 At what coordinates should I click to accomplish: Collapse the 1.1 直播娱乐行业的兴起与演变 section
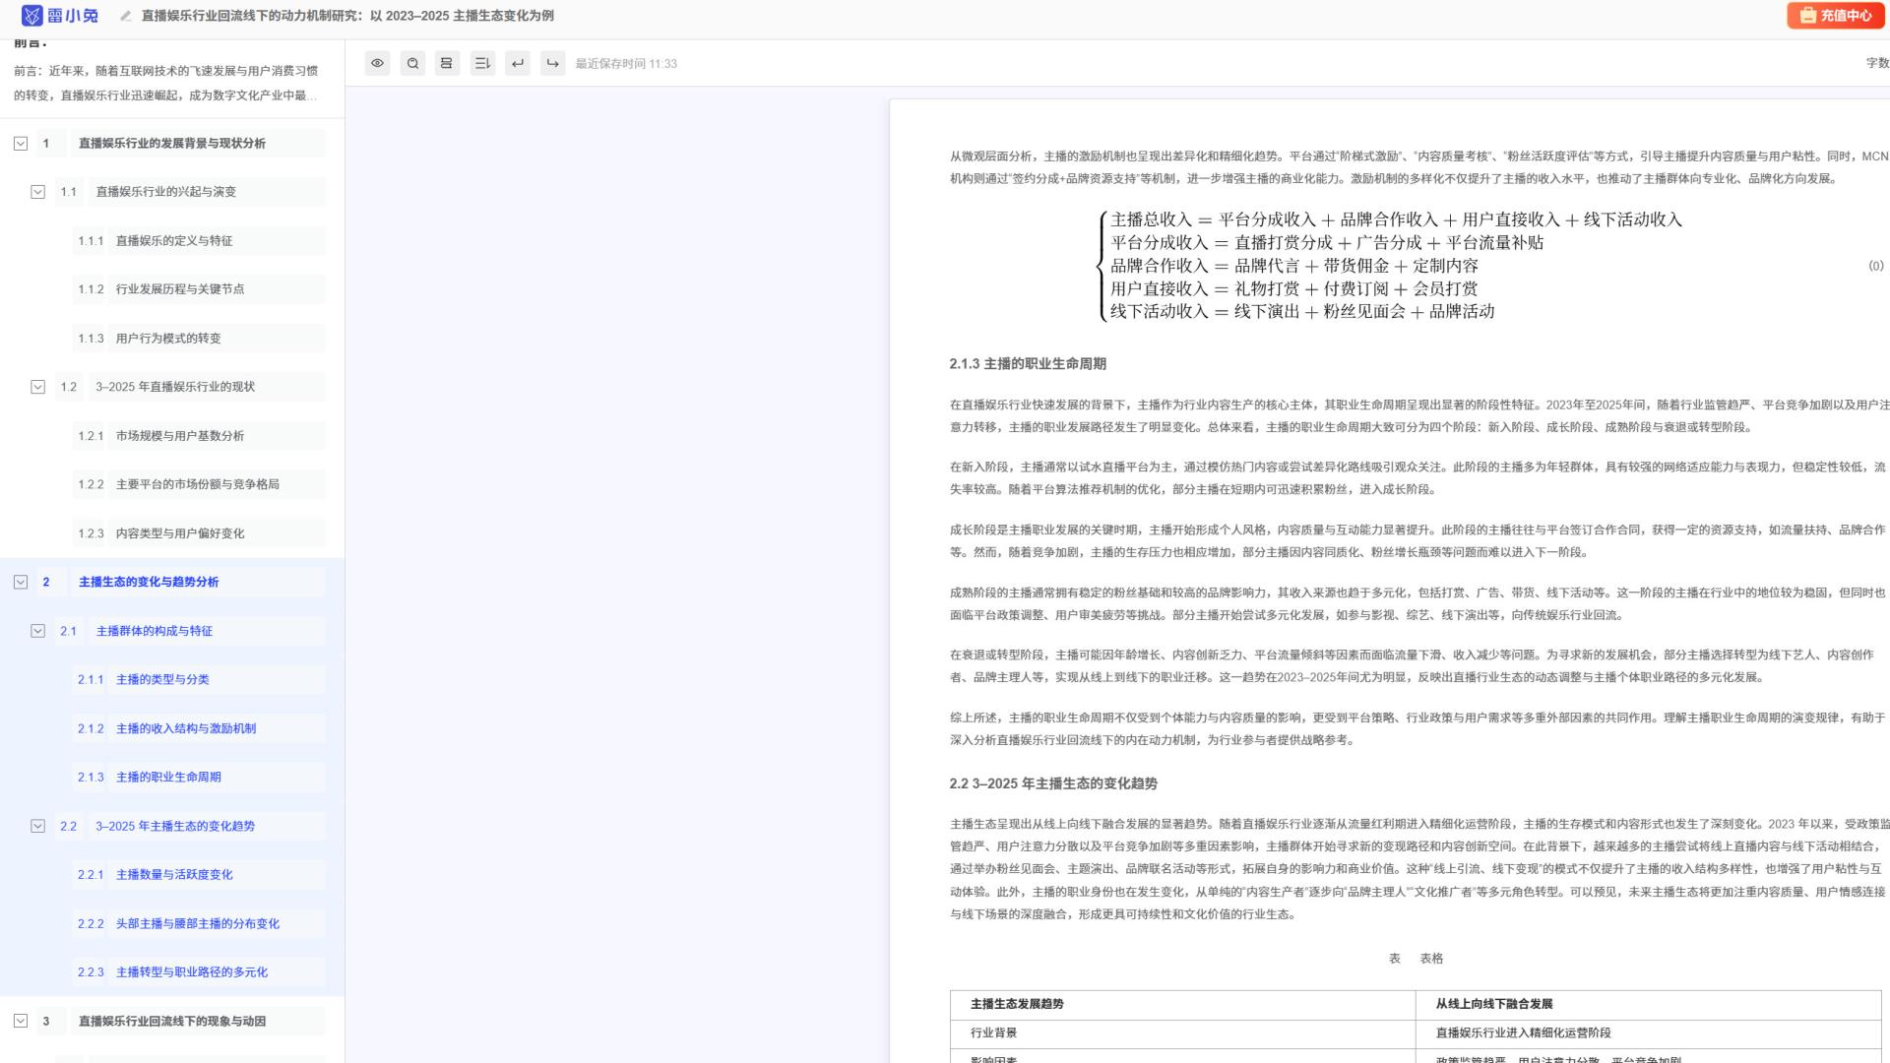click(x=37, y=192)
